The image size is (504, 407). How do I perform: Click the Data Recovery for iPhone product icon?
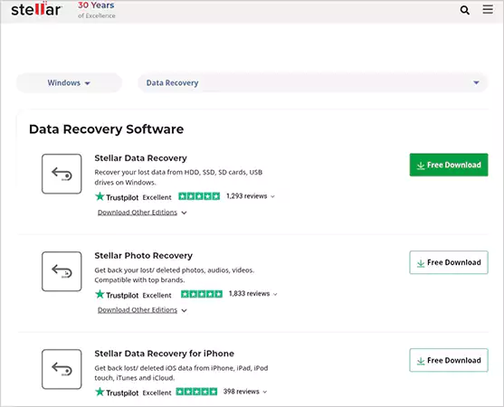pyautogui.click(x=62, y=369)
